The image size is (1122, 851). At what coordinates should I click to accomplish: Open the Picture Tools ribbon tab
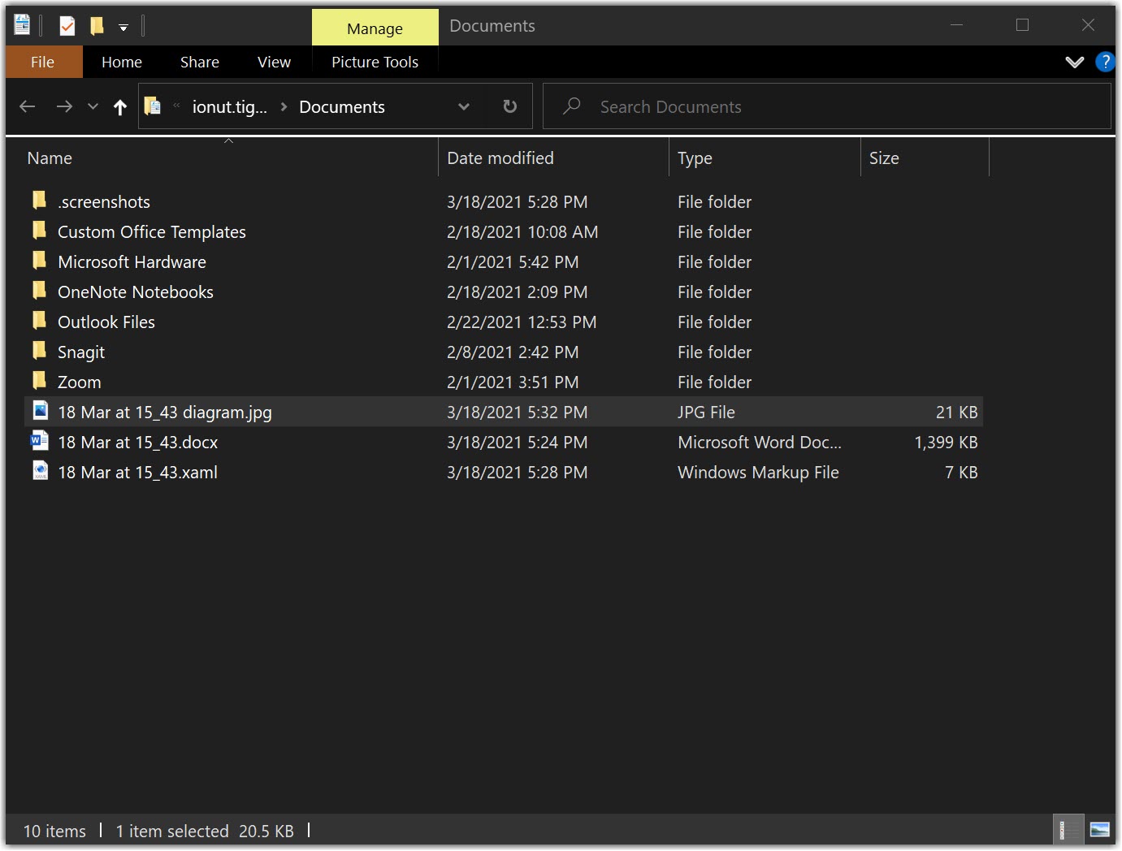[375, 62]
